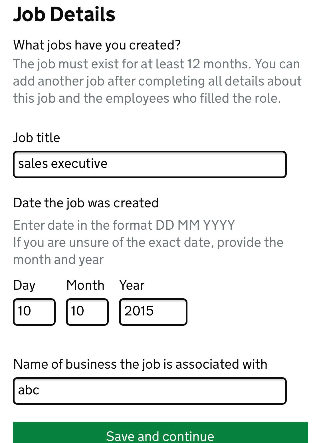Select the Month input box
Viewport: 321px width, 443px height.
[x=87, y=312]
